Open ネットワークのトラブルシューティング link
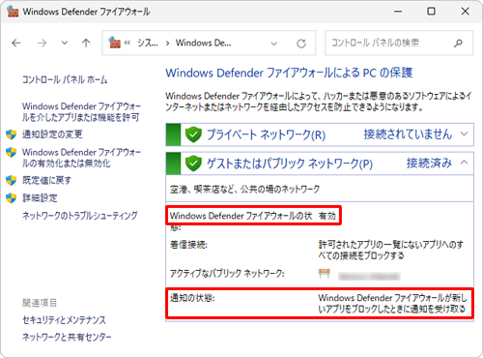 pyautogui.click(x=80, y=216)
